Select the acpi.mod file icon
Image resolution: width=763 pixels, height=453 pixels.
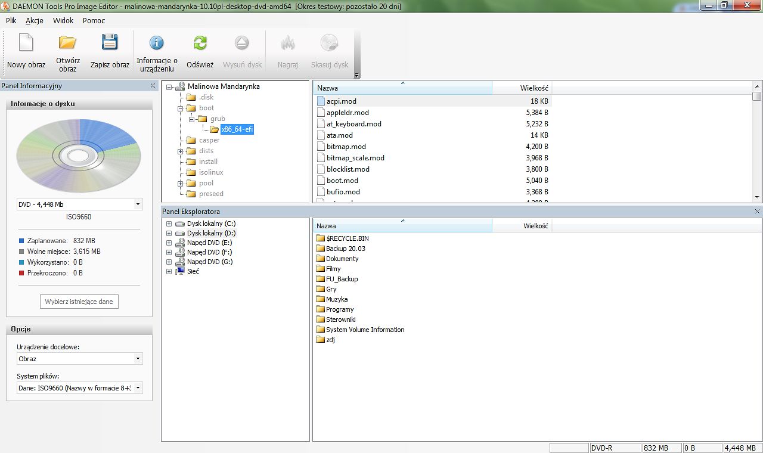coord(321,101)
